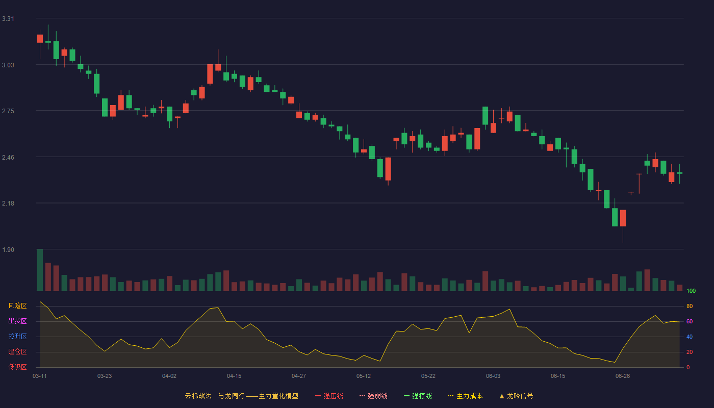Click the 3.31 price axis label
The image size is (714, 408).
pyautogui.click(x=8, y=19)
